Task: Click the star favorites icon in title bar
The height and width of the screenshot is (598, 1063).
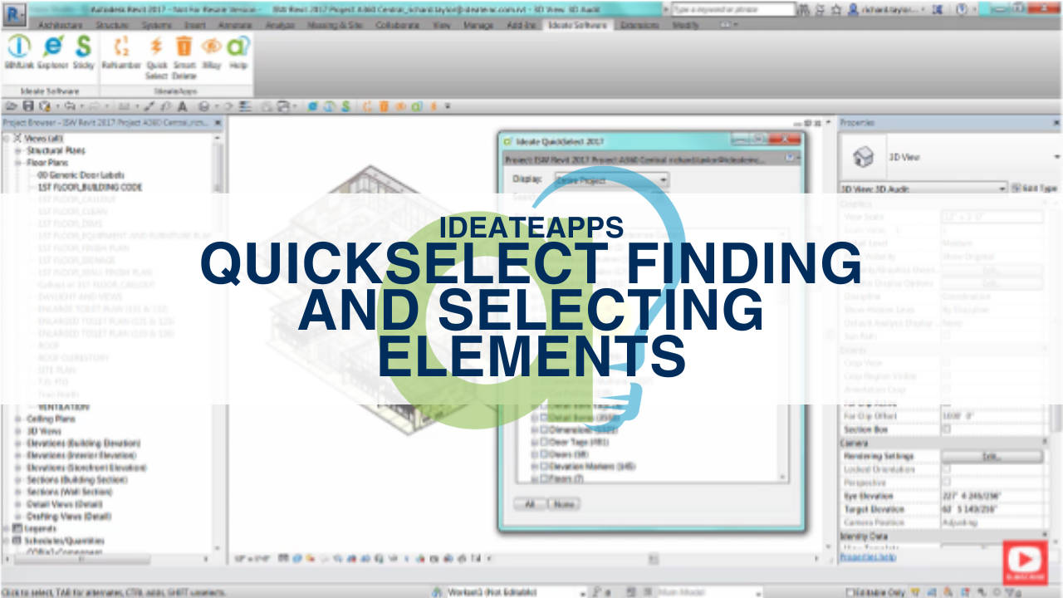Action: 835,9
